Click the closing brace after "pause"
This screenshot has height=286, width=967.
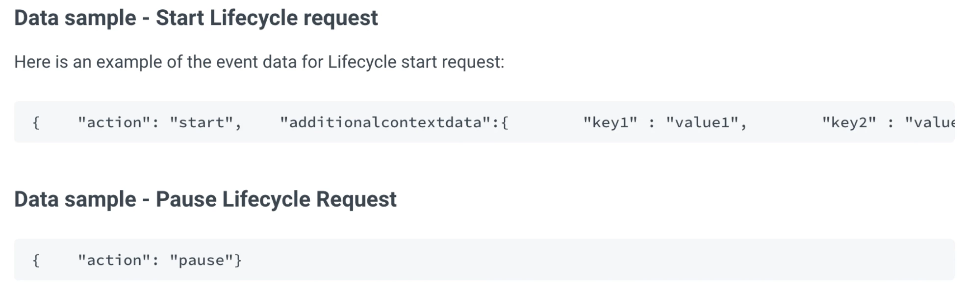[238, 260]
